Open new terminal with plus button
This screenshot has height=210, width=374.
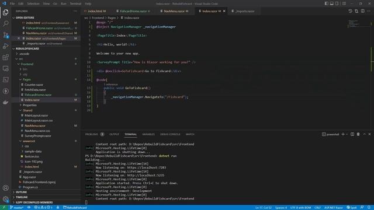pos(343,134)
